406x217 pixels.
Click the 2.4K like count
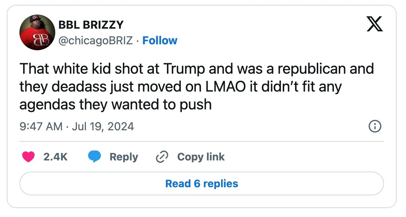pos(55,157)
